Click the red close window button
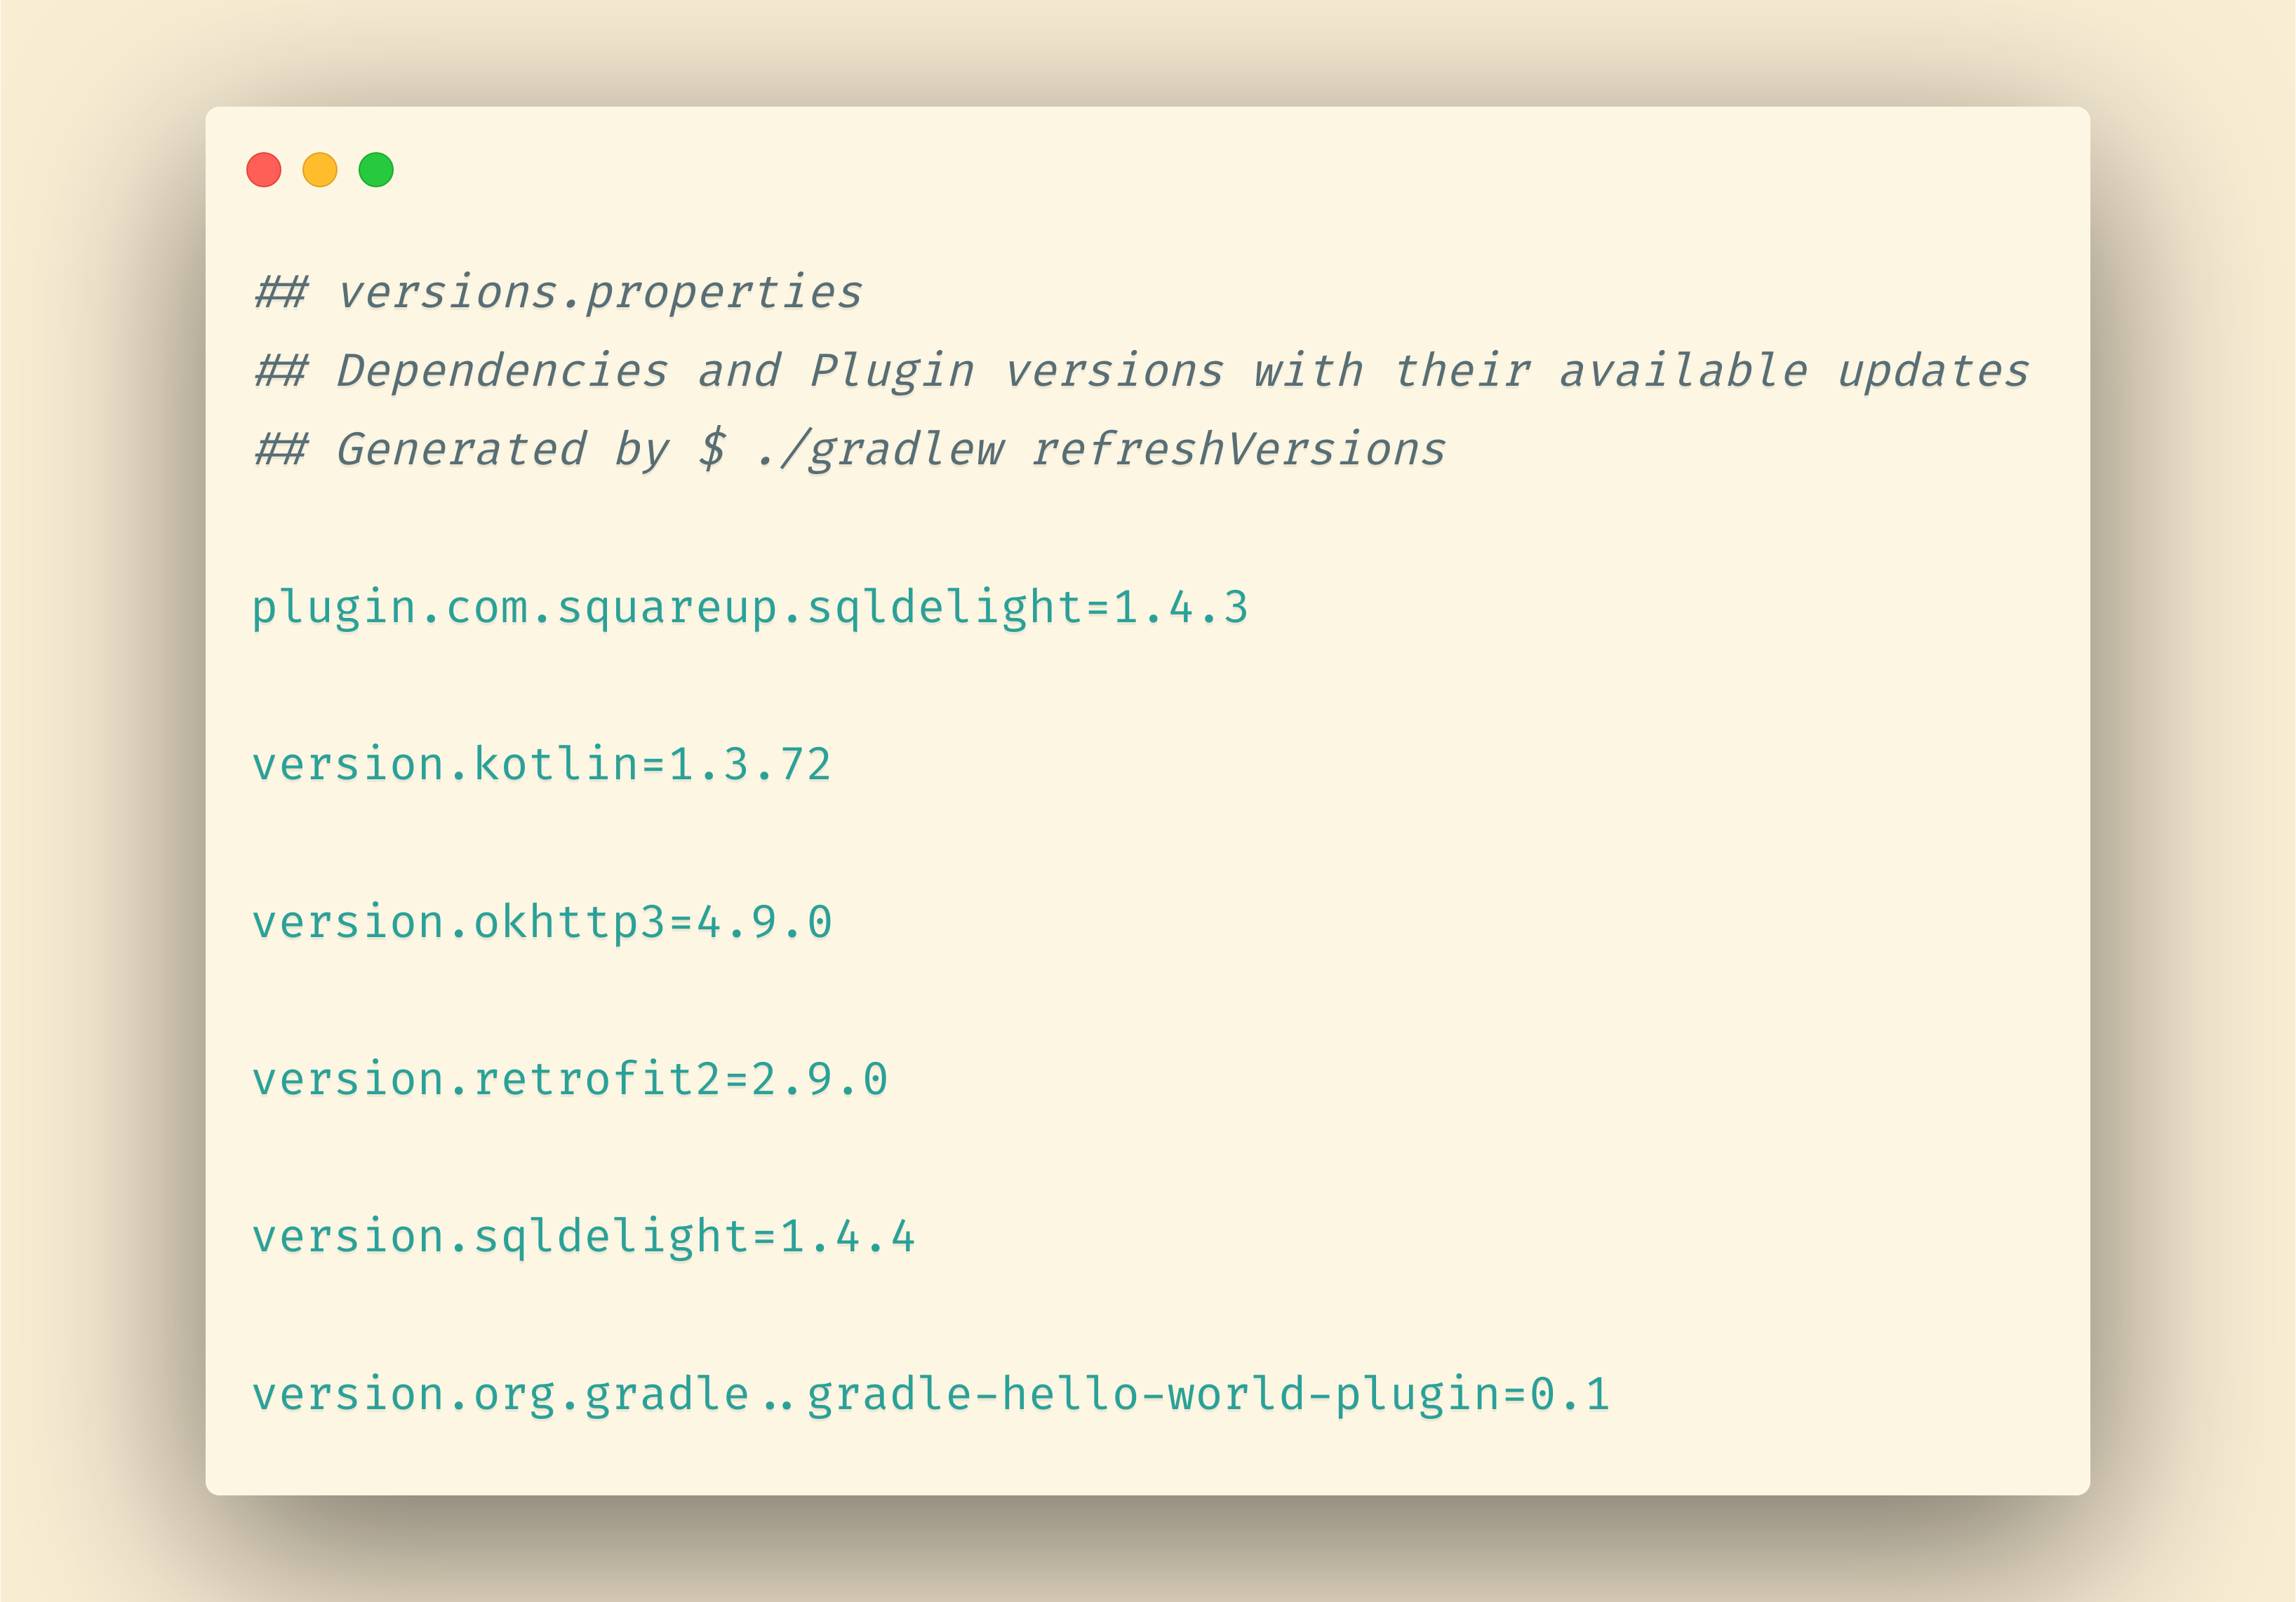Viewport: 2296px width, 1602px height. (264, 170)
